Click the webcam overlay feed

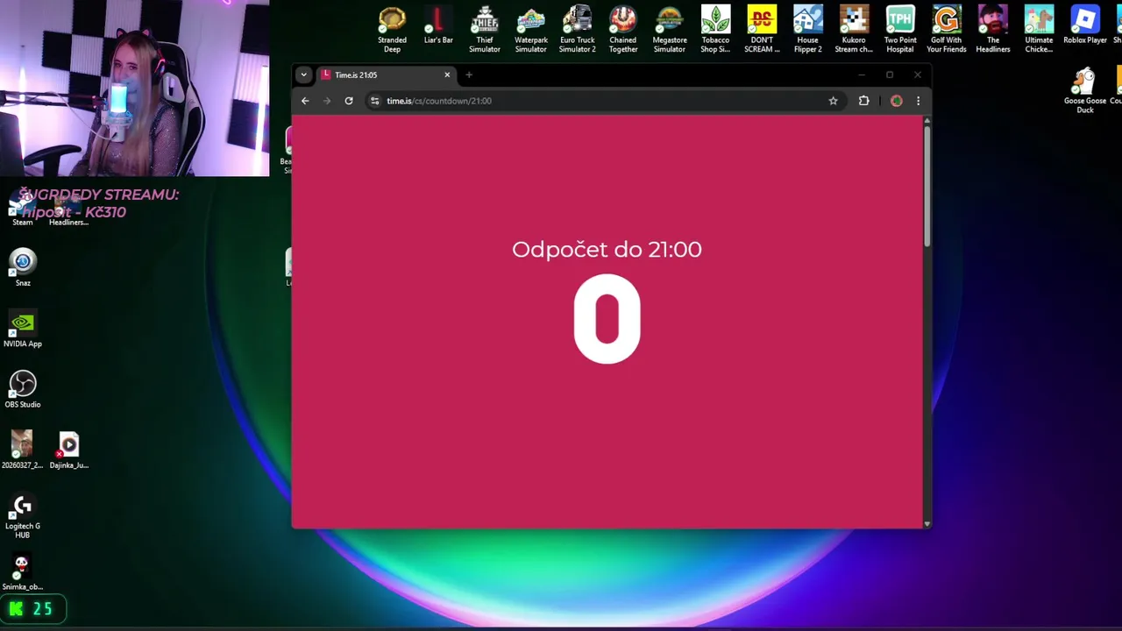(134, 88)
